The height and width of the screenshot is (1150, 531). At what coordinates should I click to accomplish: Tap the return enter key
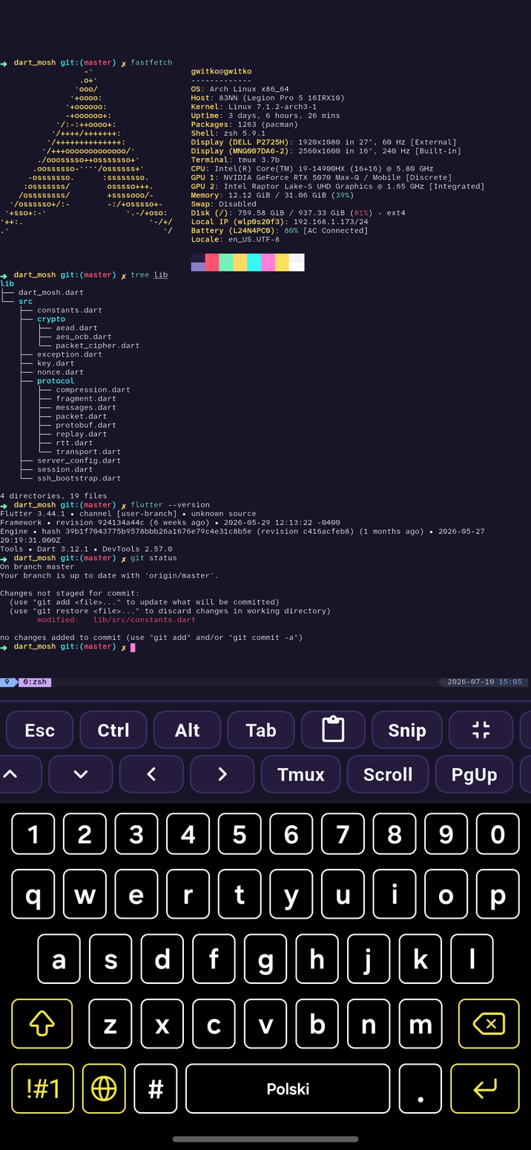485,1088
